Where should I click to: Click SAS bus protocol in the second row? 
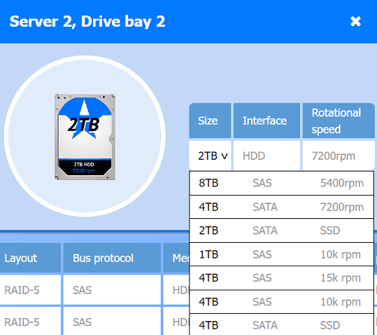82,322
